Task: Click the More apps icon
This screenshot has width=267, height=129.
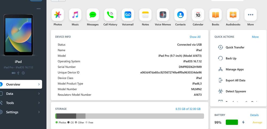Action: 251,15
